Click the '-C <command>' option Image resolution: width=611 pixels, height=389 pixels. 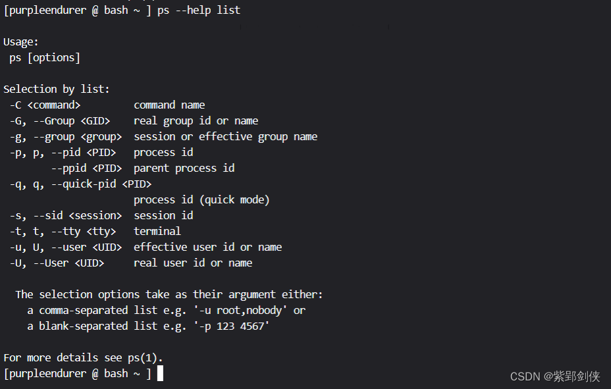click(45, 105)
